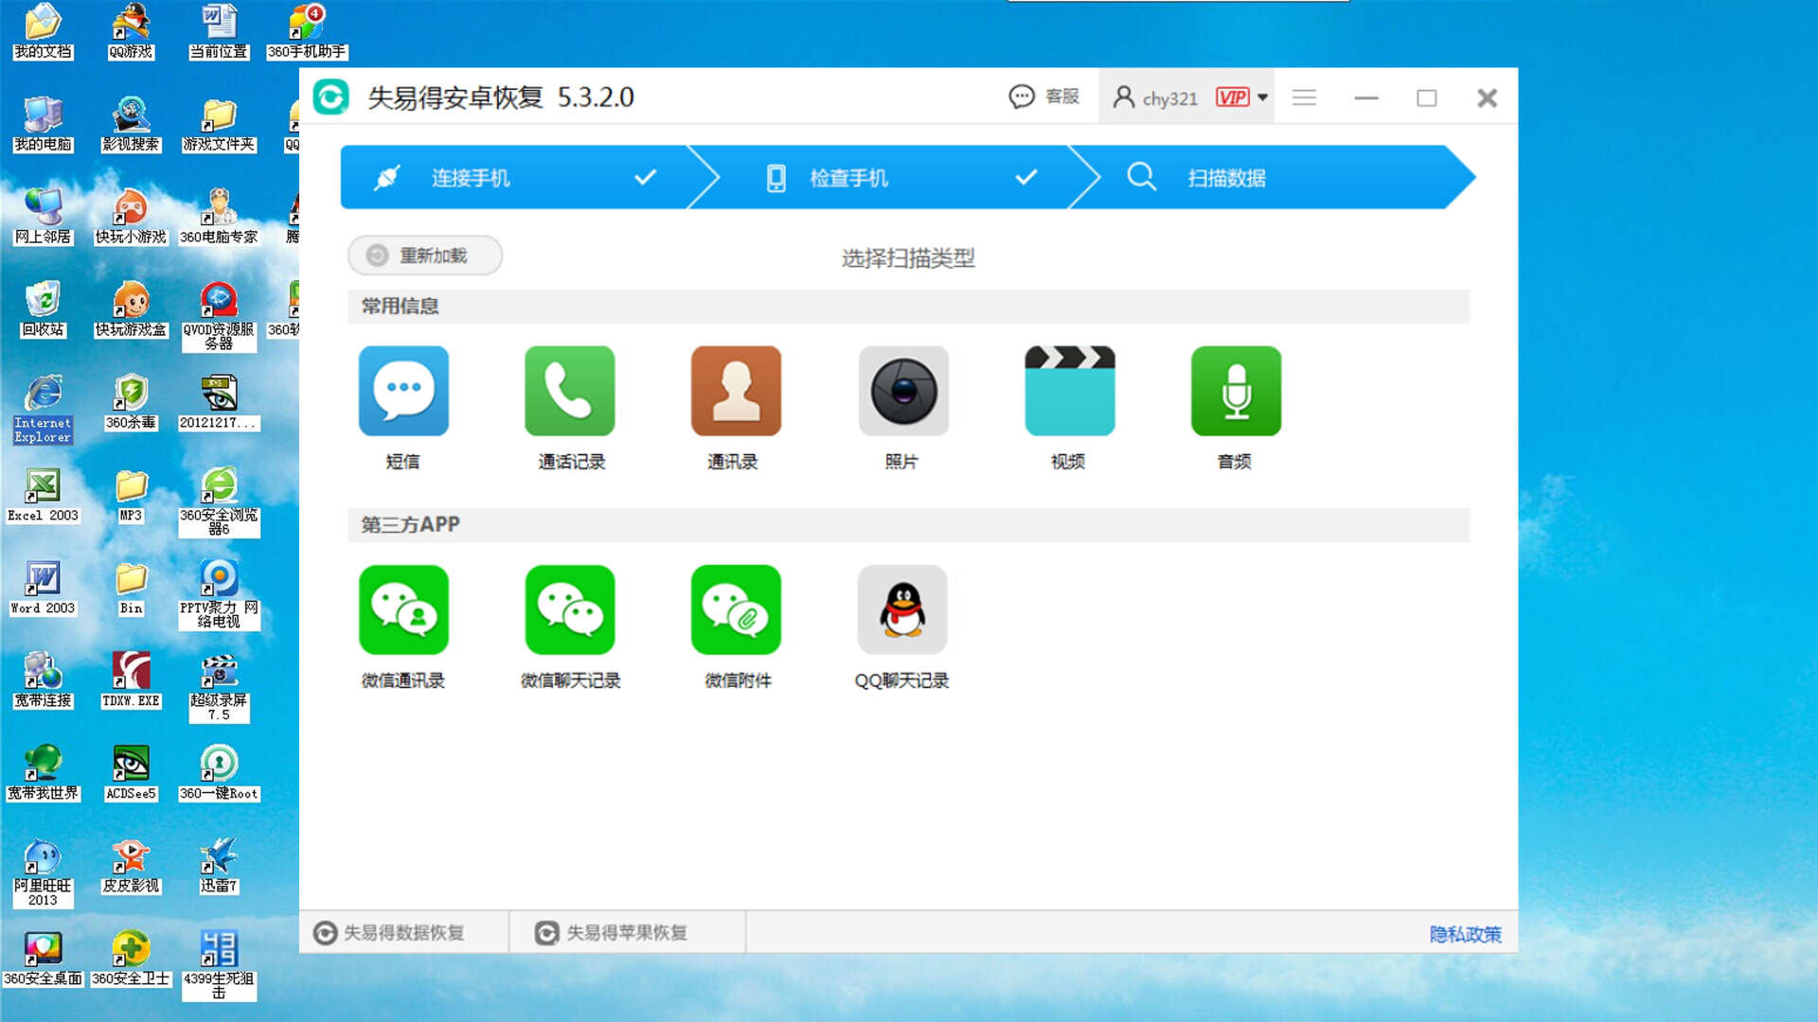This screenshot has width=1818, height=1022.
Task: Select the 网上邻居 desktop icon
Action: tap(43, 217)
